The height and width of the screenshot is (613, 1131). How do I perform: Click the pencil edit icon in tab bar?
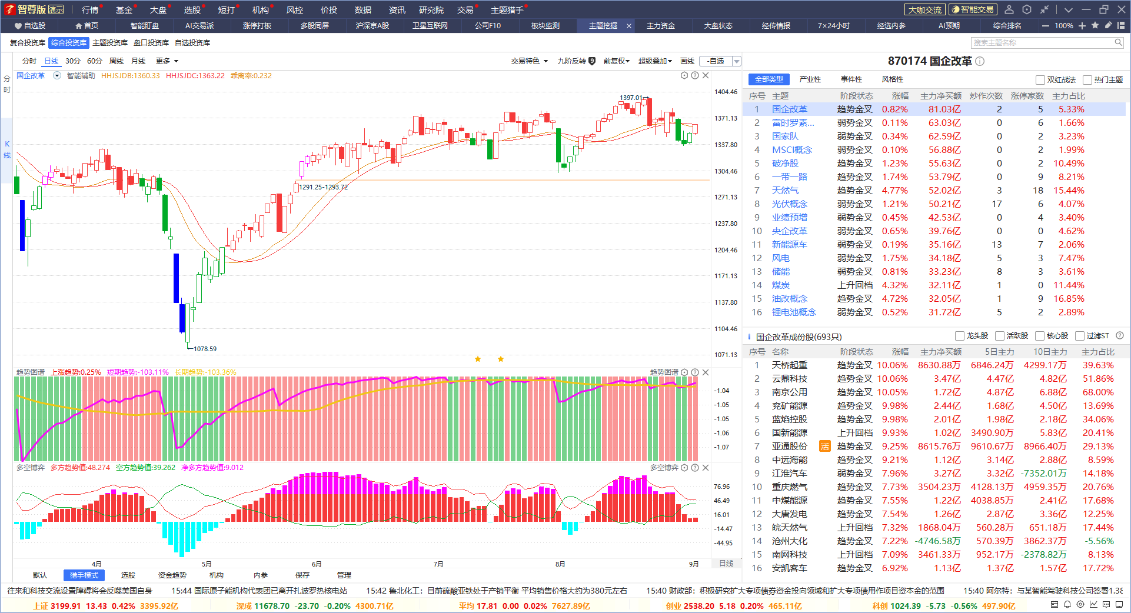click(1108, 25)
